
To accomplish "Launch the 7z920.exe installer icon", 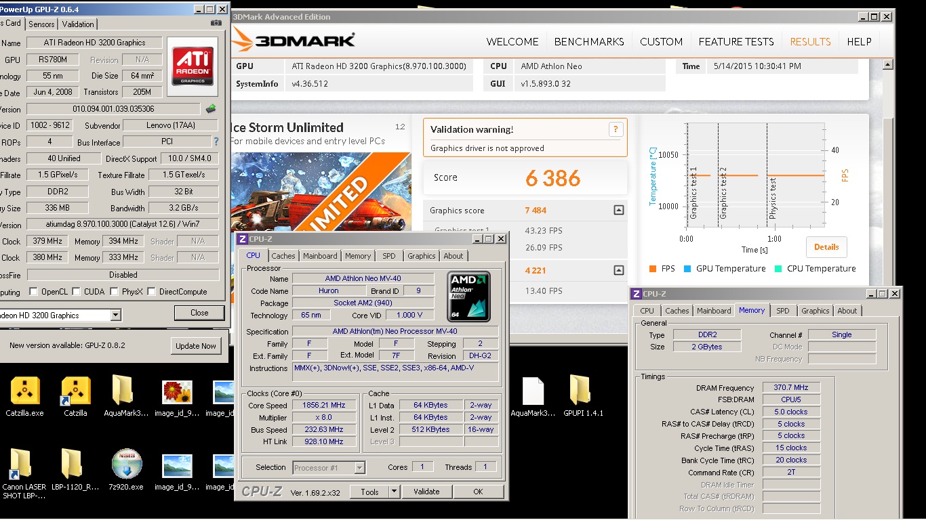I will [127, 464].
